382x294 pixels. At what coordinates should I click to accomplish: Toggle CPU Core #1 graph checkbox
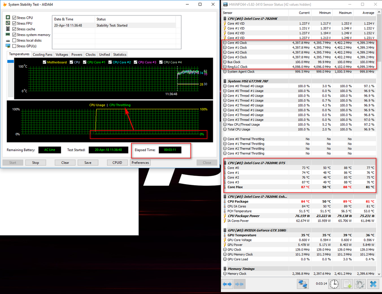point(84,62)
